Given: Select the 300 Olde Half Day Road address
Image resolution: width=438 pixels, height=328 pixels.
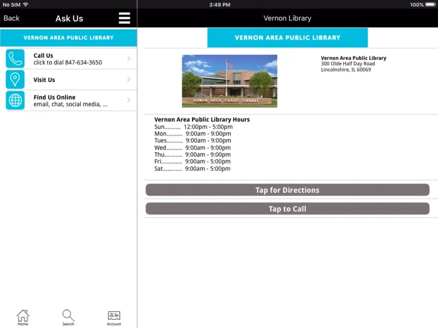Looking at the screenshot, I should [348, 64].
